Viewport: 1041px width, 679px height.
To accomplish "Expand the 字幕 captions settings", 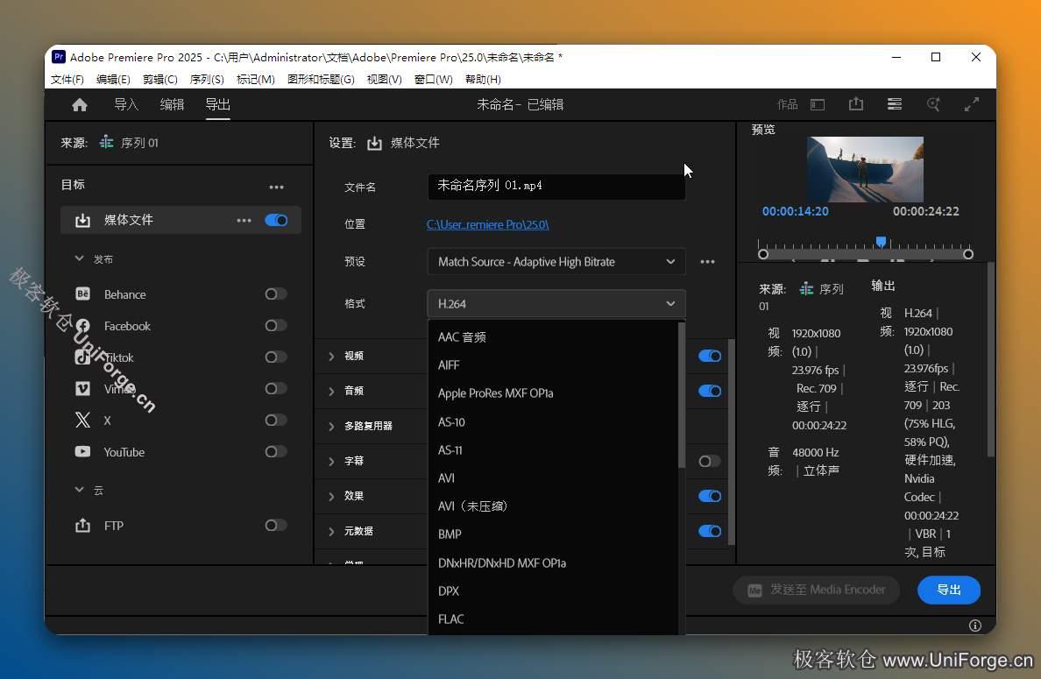I will pyautogui.click(x=331, y=461).
